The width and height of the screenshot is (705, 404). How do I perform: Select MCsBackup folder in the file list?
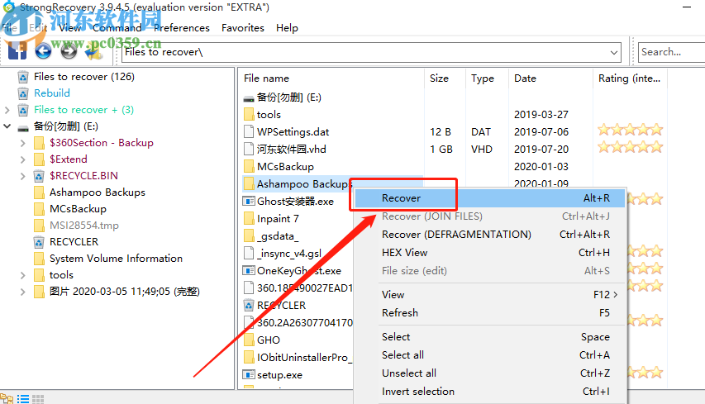click(x=285, y=167)
